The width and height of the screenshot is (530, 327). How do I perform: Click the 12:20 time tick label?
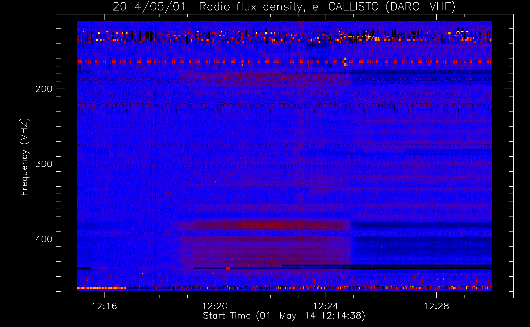tap(215, 306)
